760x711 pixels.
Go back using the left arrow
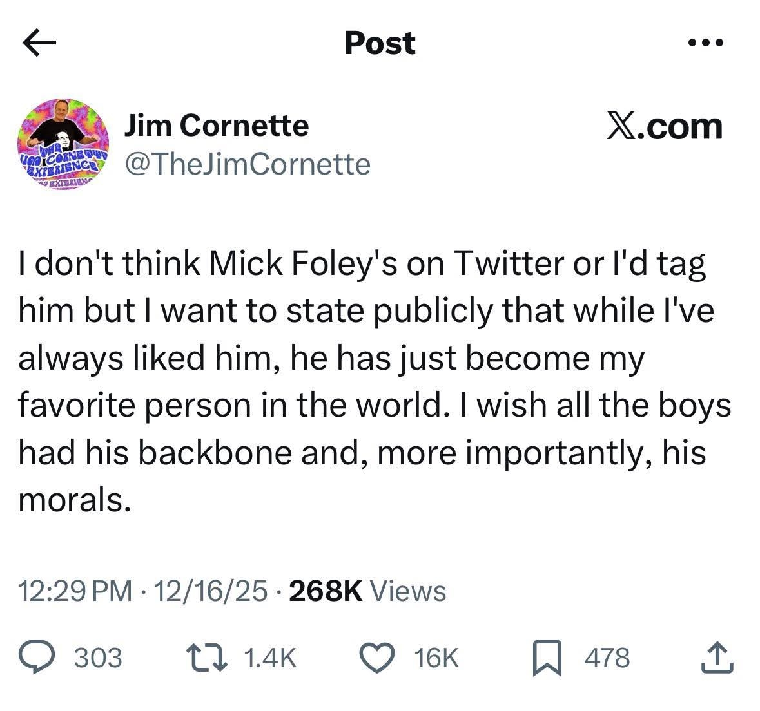click(x=40, y=44)
